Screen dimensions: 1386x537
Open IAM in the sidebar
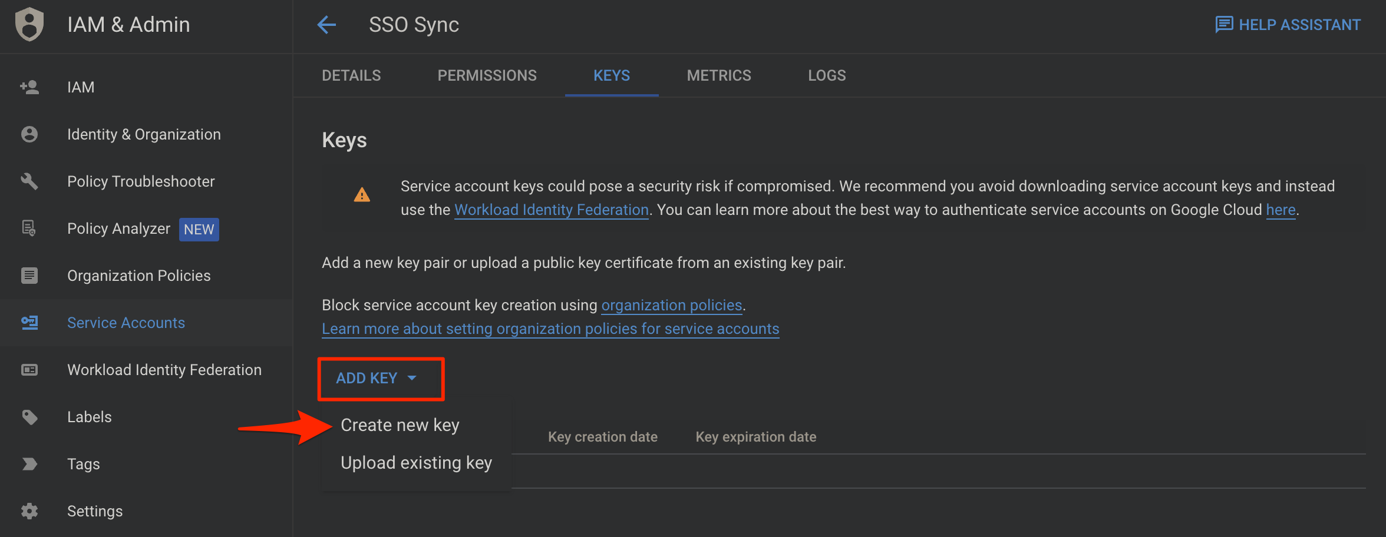tap(81, 87)
